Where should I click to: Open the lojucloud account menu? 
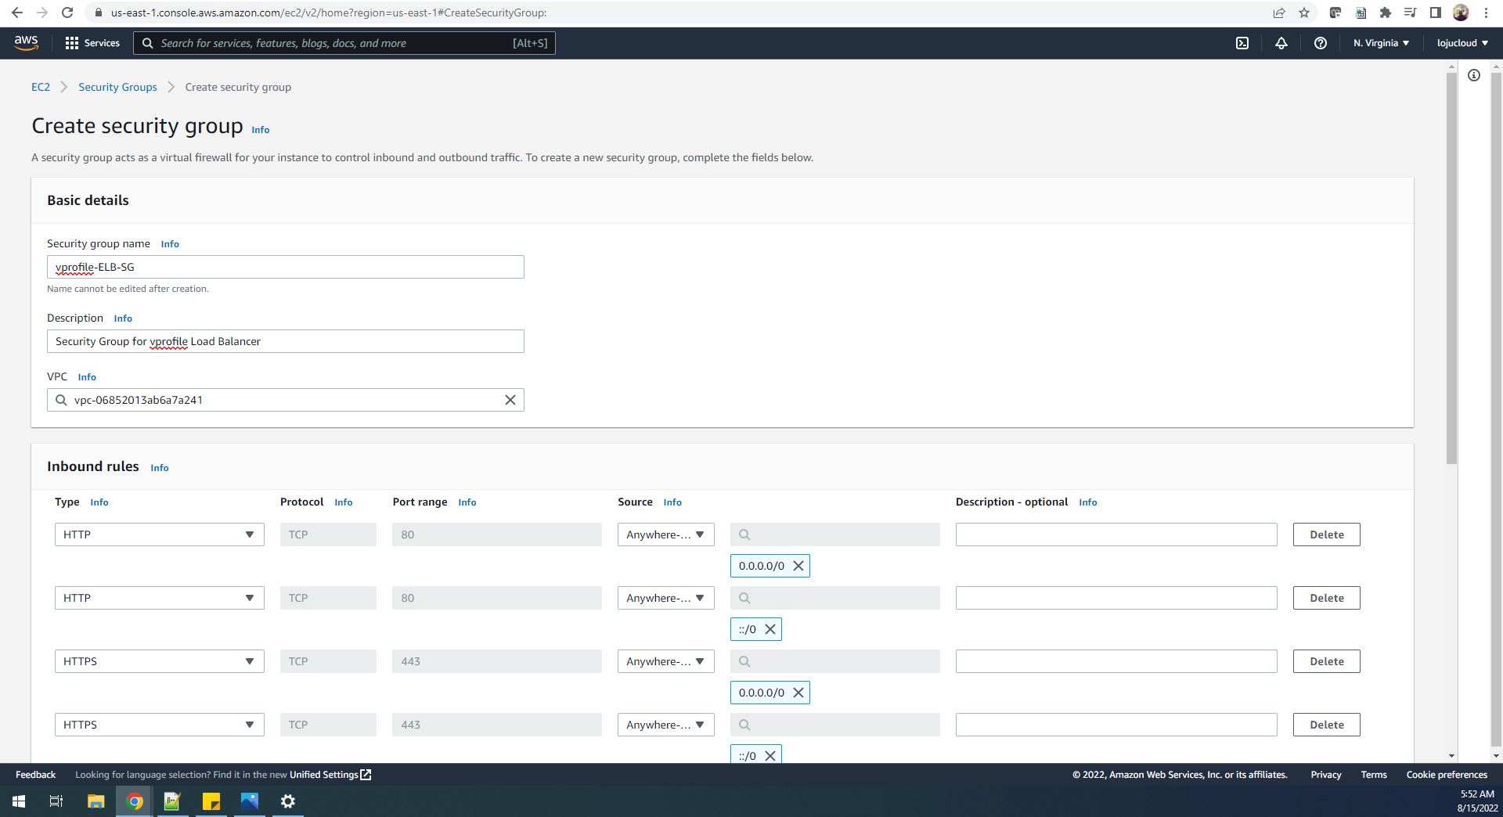click(1461, 43)
